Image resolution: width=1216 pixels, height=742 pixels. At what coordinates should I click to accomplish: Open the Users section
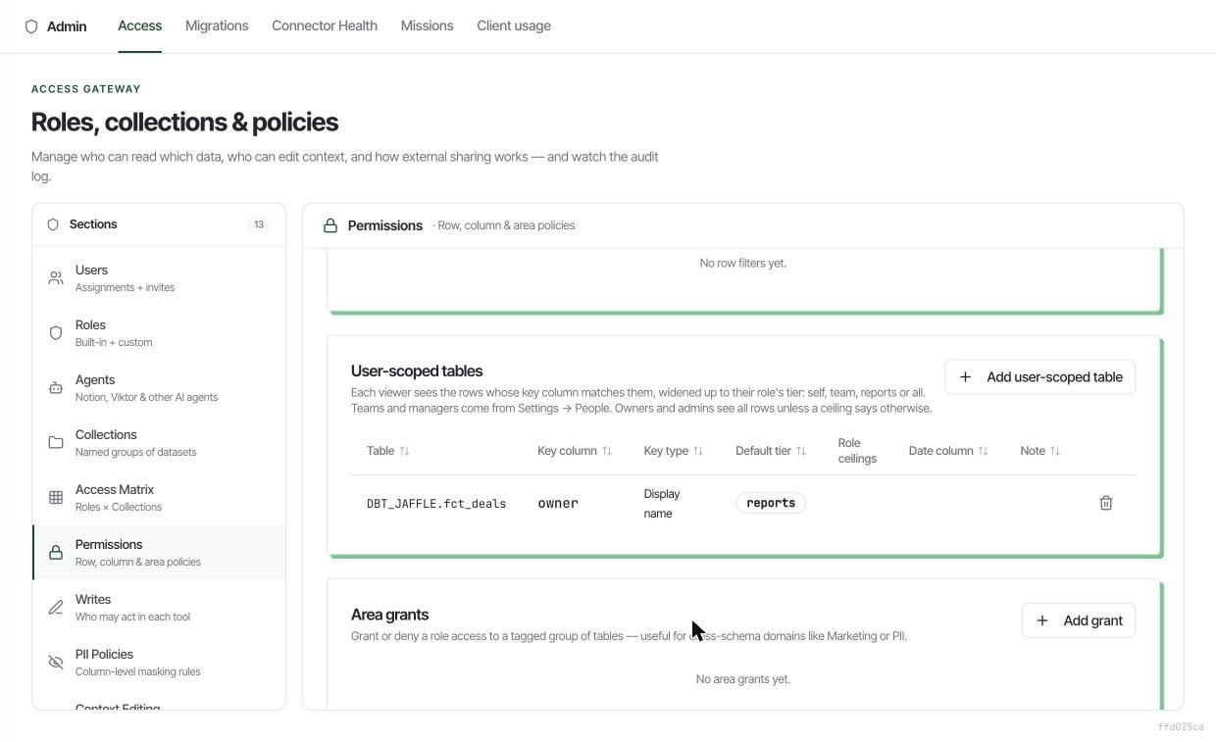pyautogui.click(x=159, y=278)
